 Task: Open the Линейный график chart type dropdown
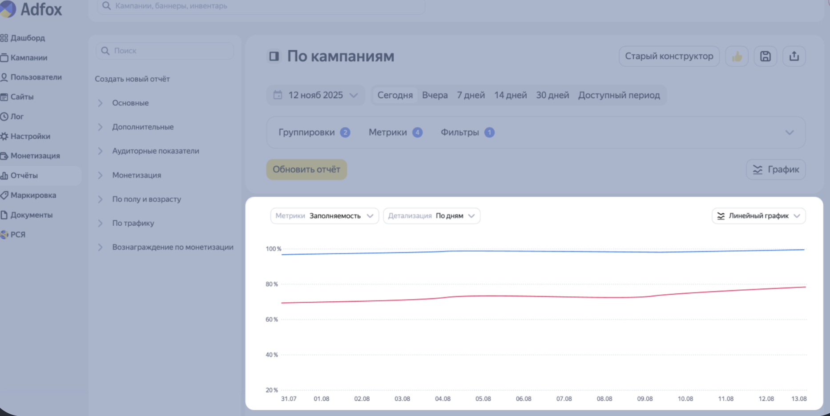[x=758, y=216]
